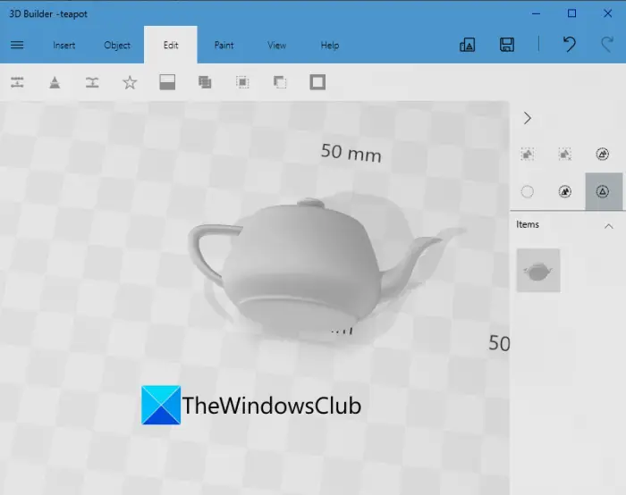Maximize the 3D Builder window
The height and width of the screenshot is (495, 626).
click(571, 13)
